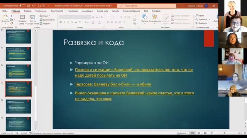Toggle text shadow (S) formatting
This screenshot has width=247, height=138.
[x=72, y=22]
